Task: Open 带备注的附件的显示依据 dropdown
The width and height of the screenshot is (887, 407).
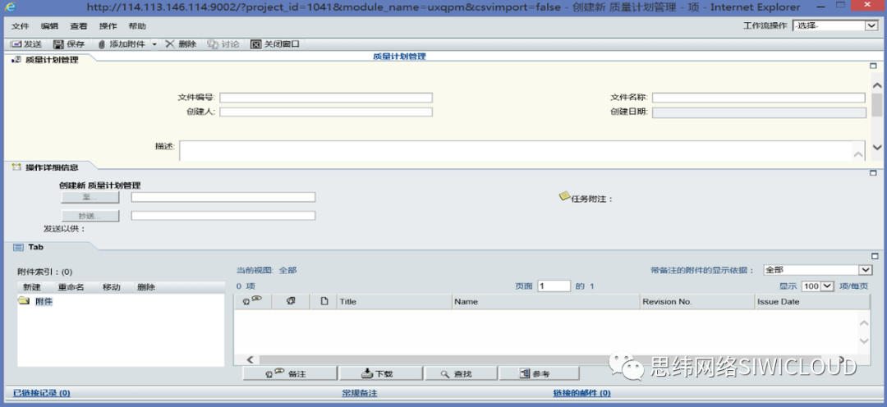Action: pyautogui.click(x=818, y=270)
